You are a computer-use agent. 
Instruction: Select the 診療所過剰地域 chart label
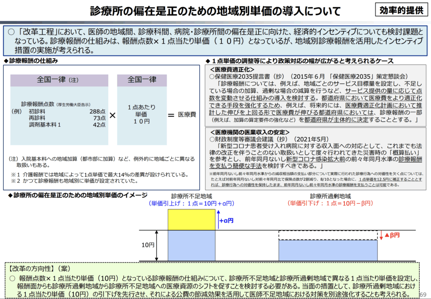coord(330,196)
